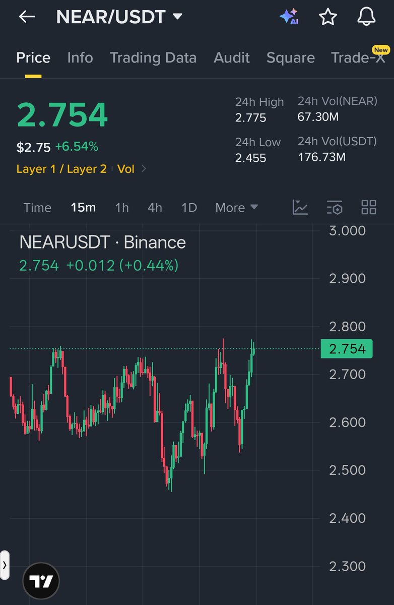Viewport: 394px width, 605px height.
Task: Tap the TradingView logo badge
Action: pos(41,581)
